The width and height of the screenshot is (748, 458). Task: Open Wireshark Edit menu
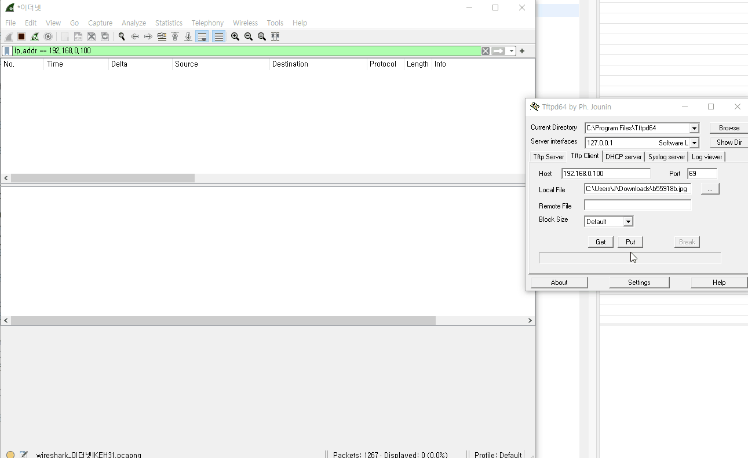pos(31,23)
